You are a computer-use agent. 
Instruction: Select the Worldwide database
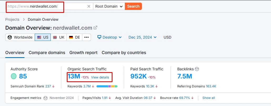(20, 37)
